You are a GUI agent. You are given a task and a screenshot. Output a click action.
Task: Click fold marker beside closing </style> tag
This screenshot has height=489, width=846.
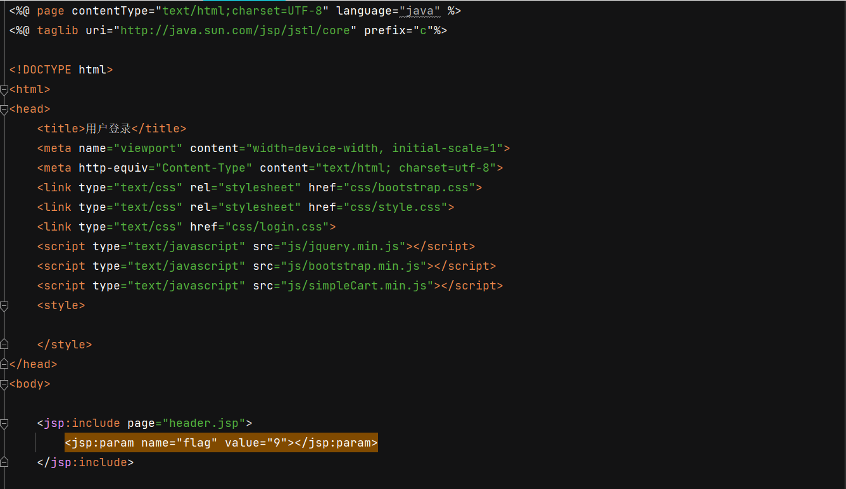click(x=4, y=345)
